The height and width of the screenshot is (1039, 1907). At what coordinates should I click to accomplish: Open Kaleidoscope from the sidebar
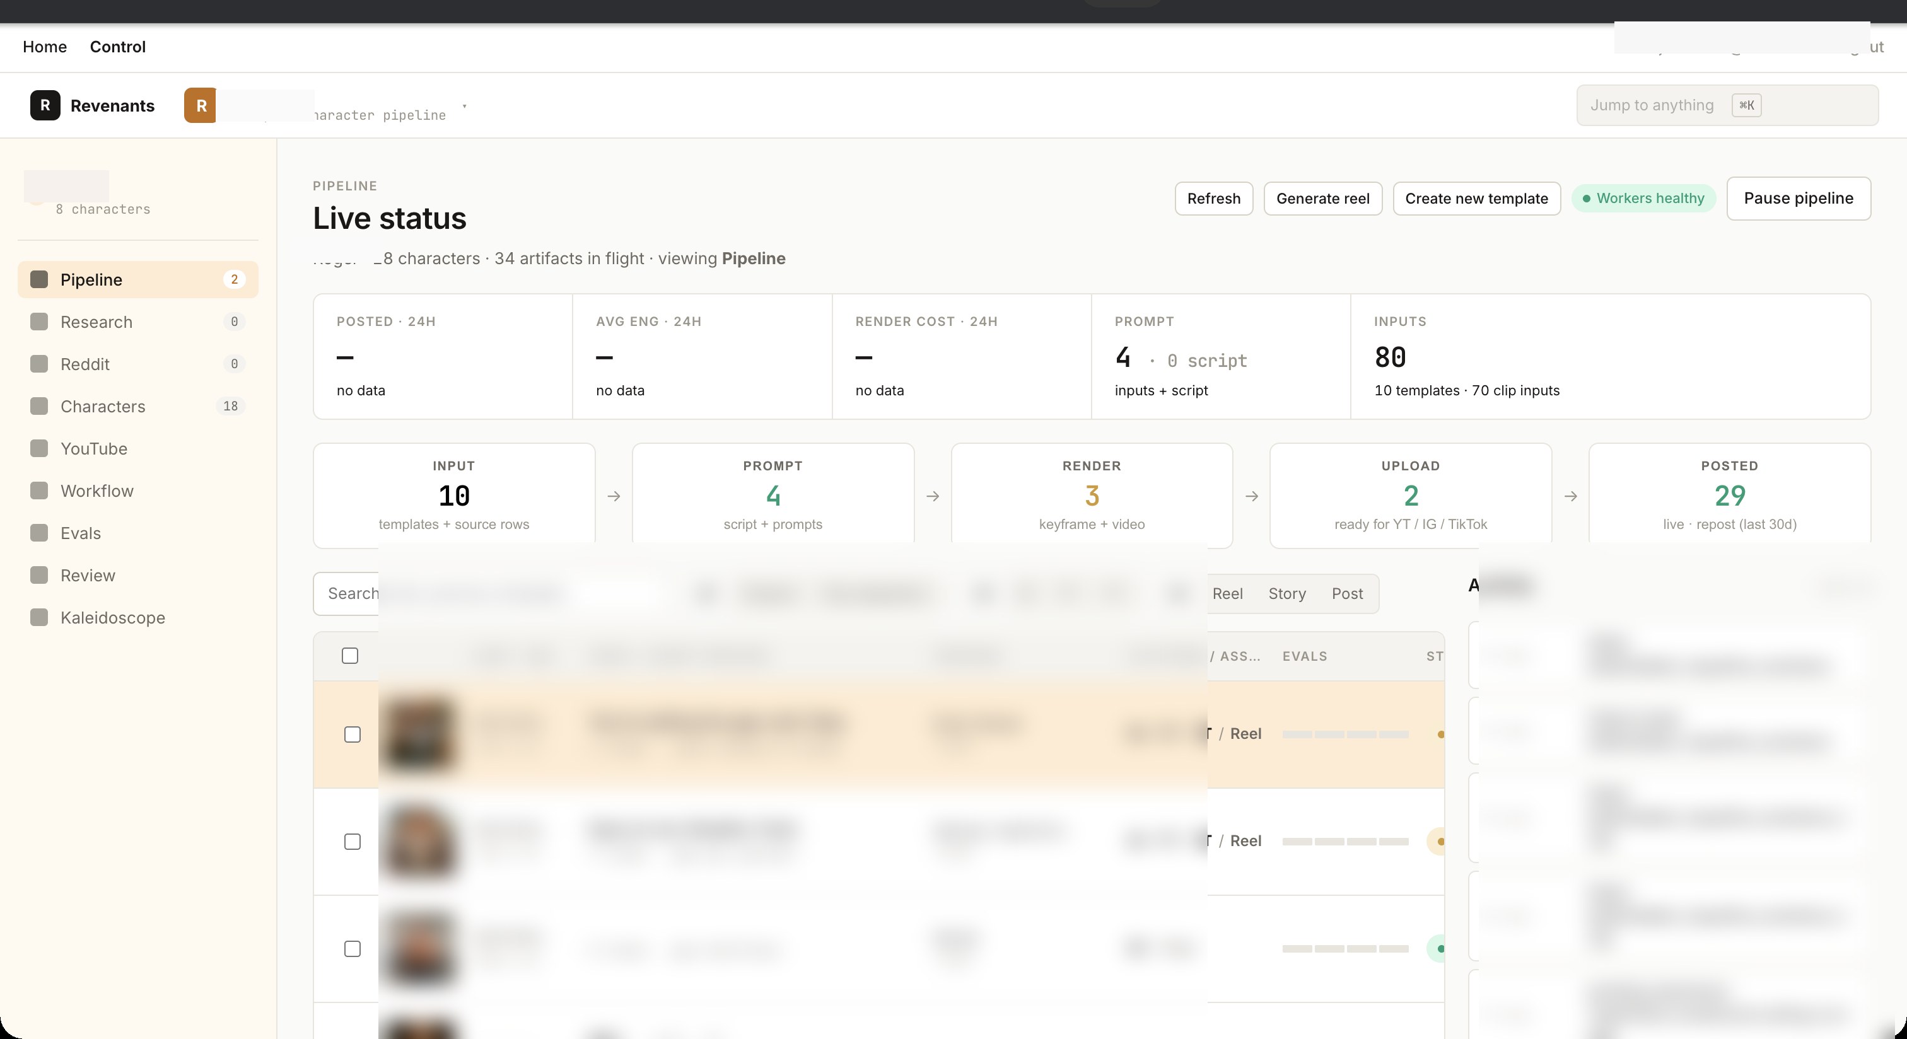click(137, 617)
